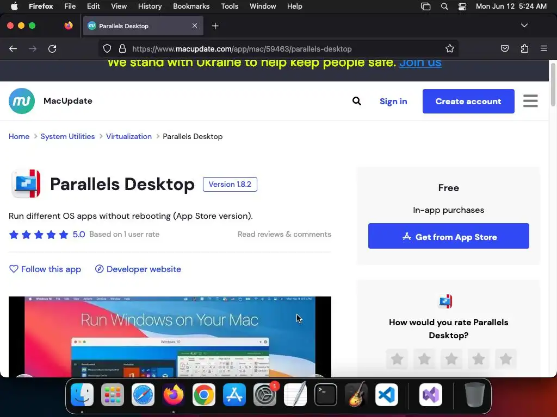The width and height of the screenshot is (557, 417).
Task: Open the File menu
Action: tap(70, 7)
